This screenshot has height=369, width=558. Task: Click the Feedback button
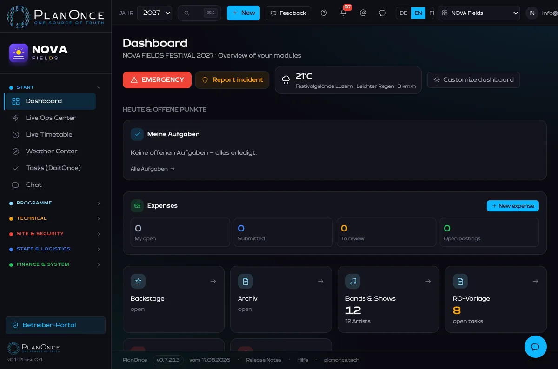(288, 13)
